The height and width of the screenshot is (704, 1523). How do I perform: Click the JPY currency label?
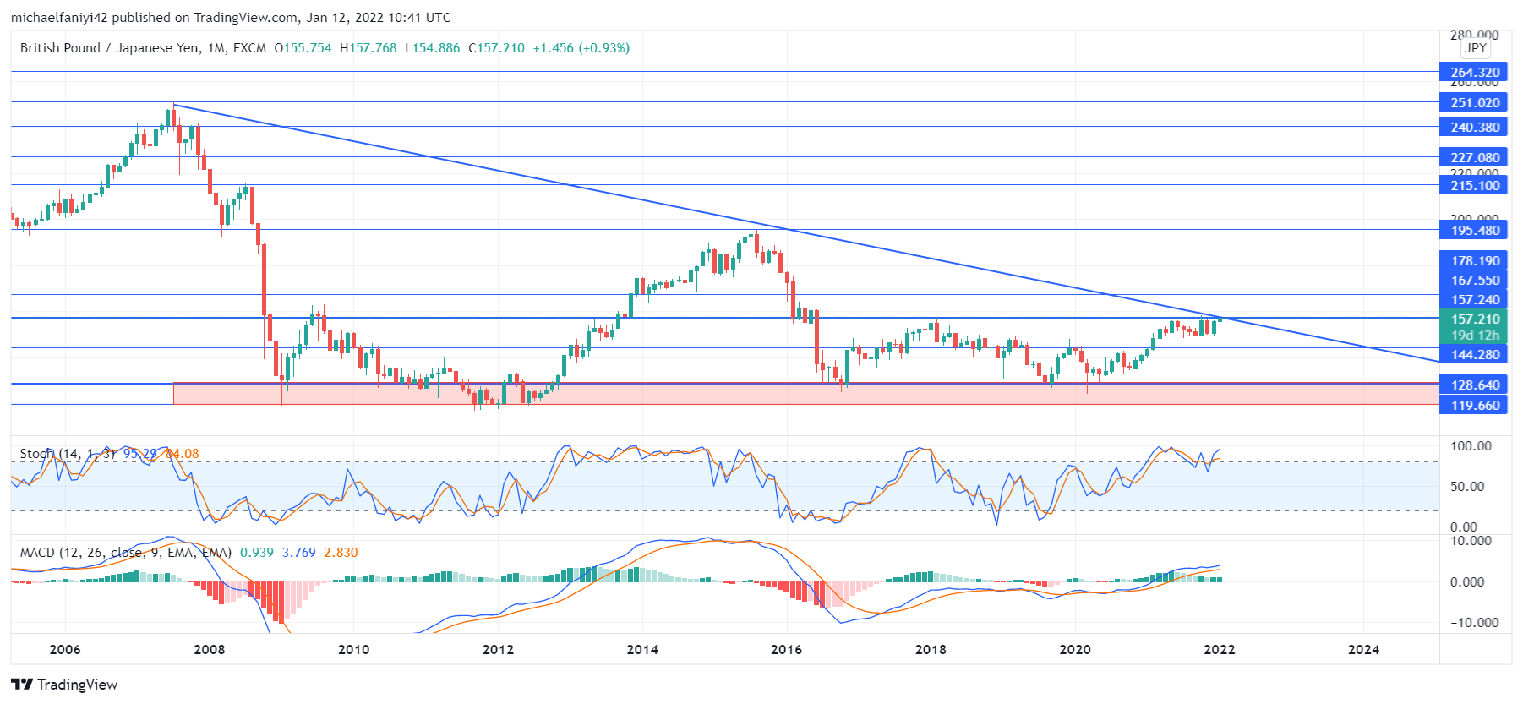(1476, 48)
